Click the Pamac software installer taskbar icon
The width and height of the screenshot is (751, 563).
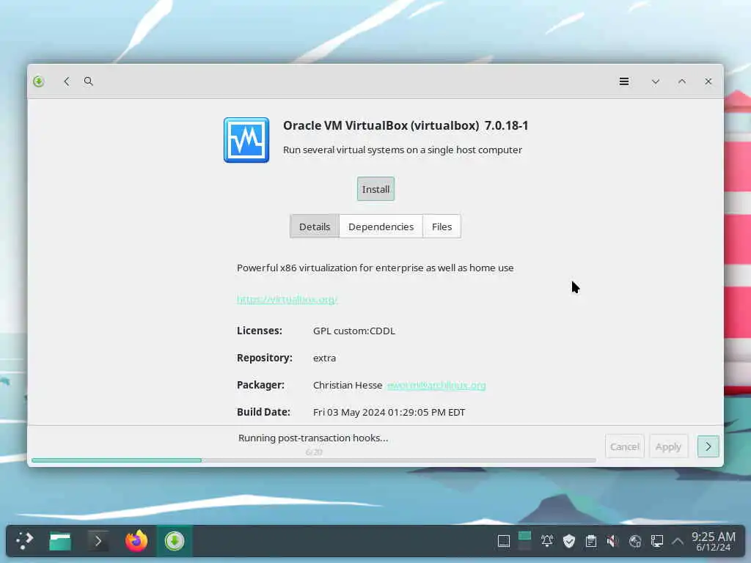(x=175, y=541)
